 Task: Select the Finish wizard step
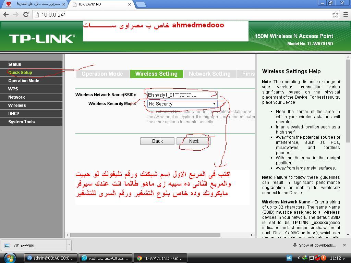(x=246, y=74)
